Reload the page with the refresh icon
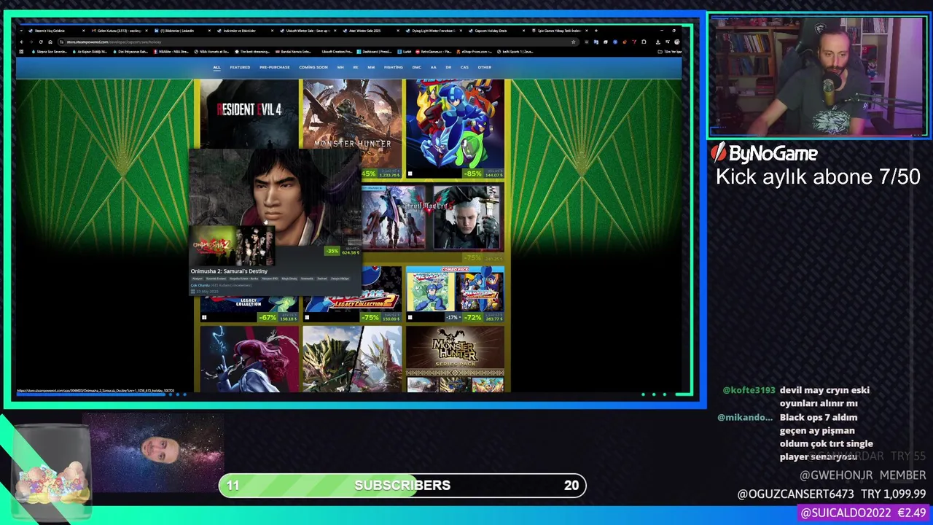The image size is (933, 525). coord(41,42)
